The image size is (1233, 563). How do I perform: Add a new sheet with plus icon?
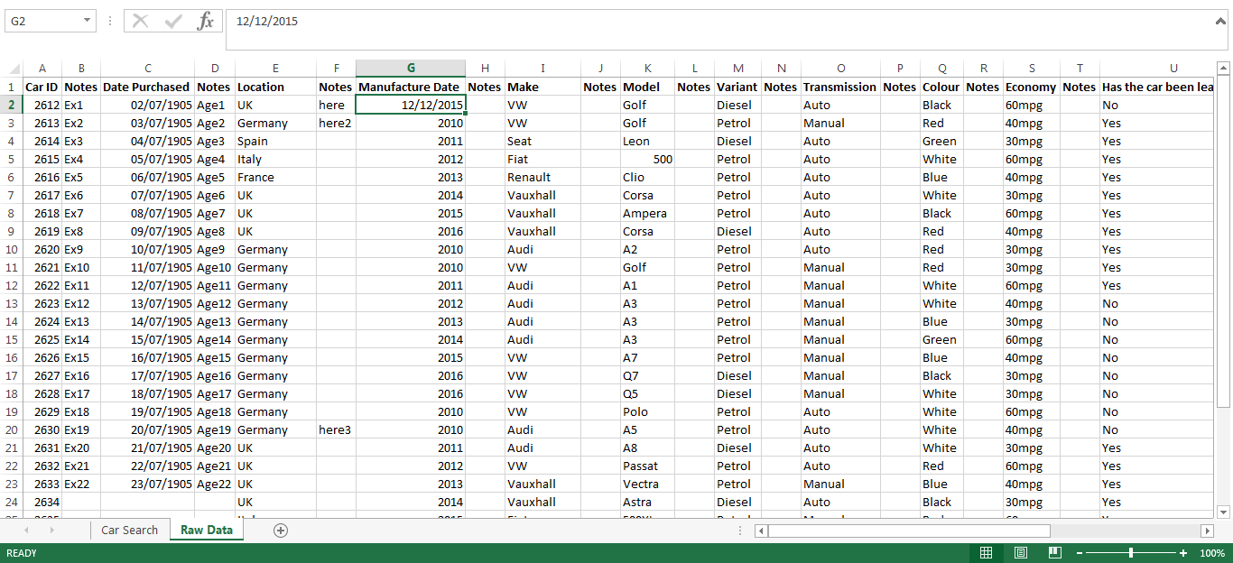click(x=281, y=530)
